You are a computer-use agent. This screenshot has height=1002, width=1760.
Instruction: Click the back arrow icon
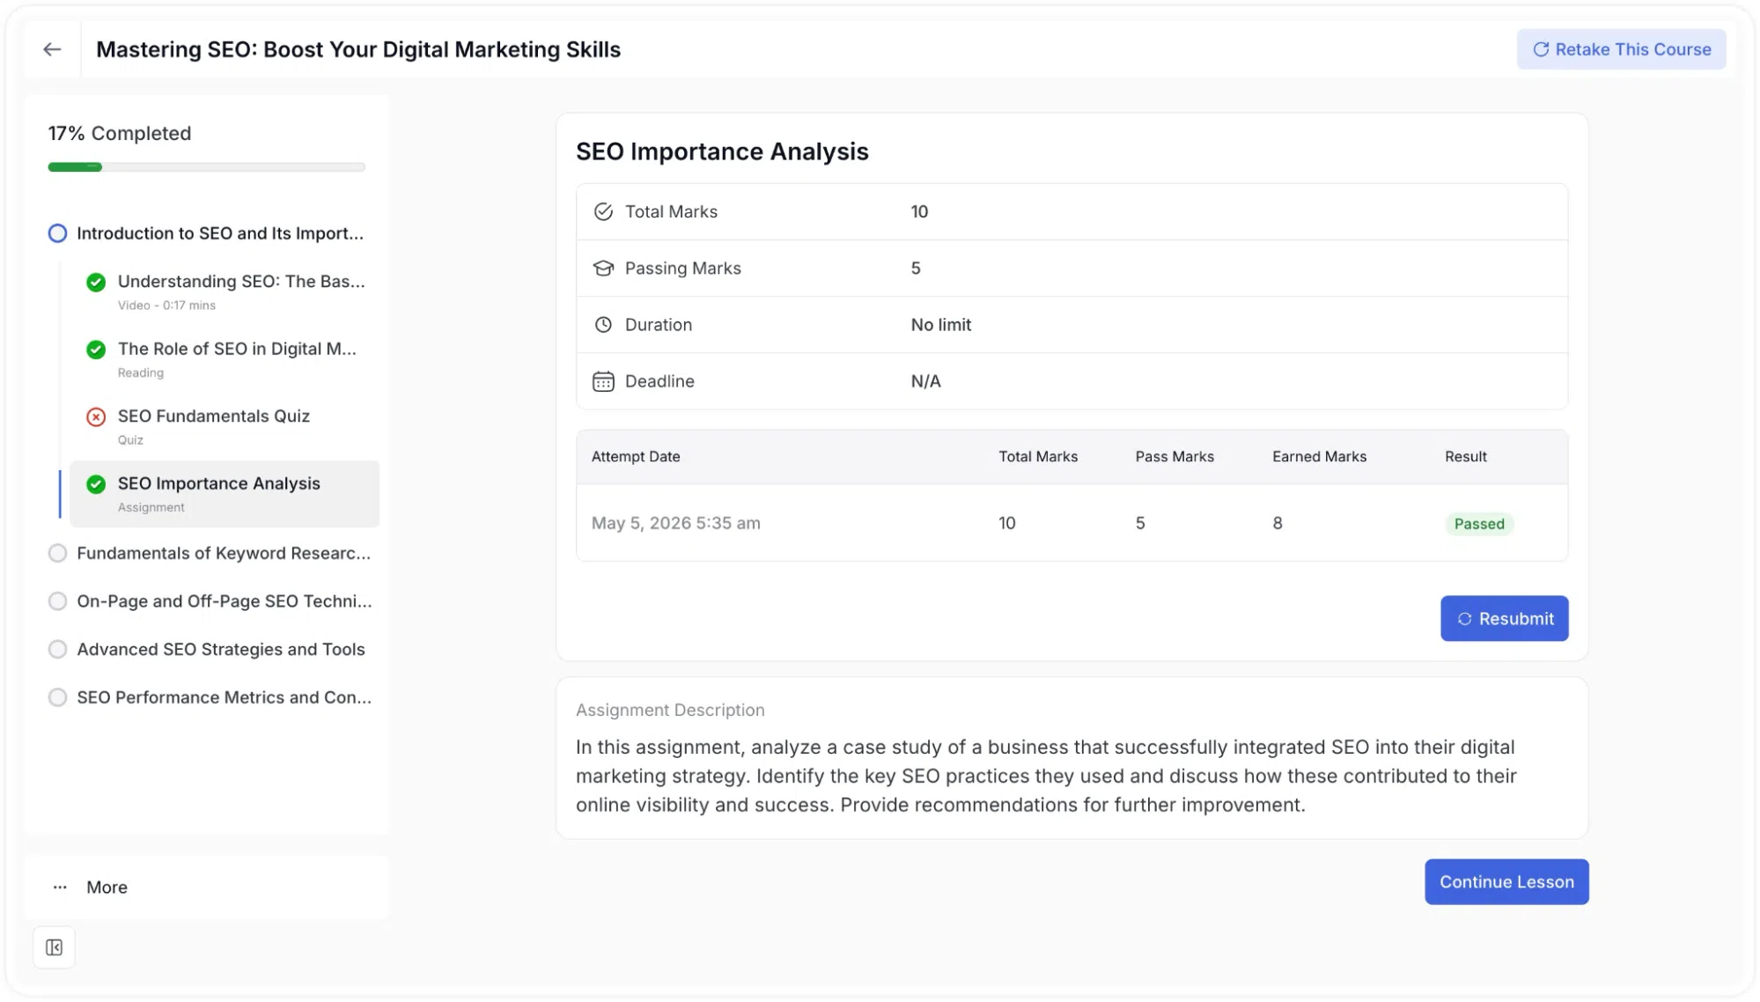pyautogui.click(x=52, y=49)
